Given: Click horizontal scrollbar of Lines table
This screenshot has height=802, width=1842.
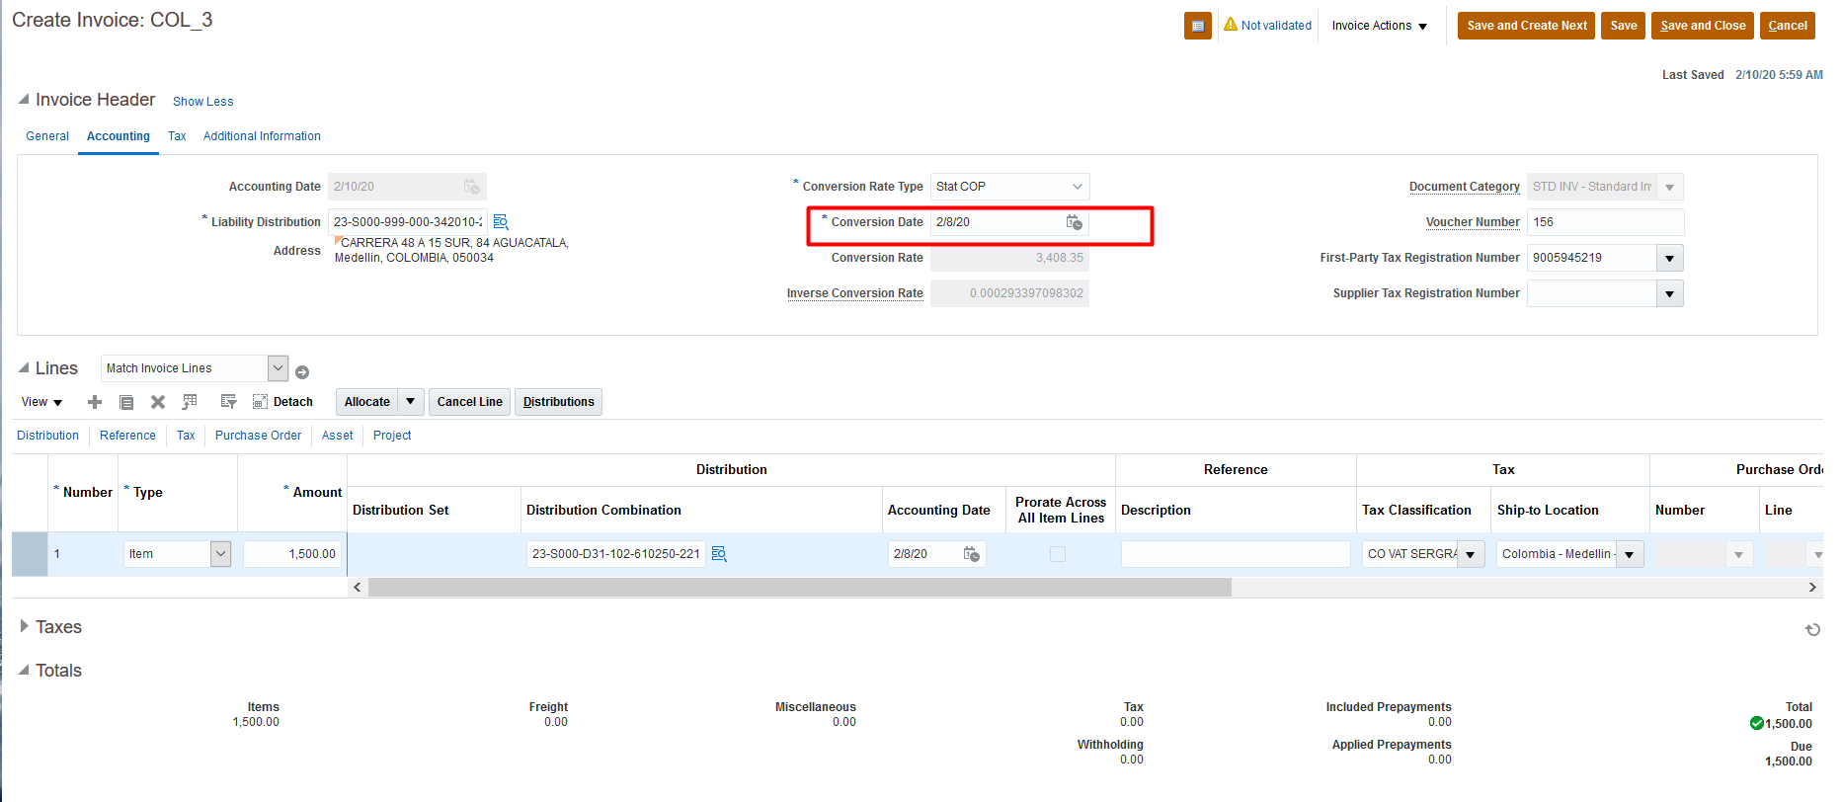Looking at the screenshot, I should point(800,588).
